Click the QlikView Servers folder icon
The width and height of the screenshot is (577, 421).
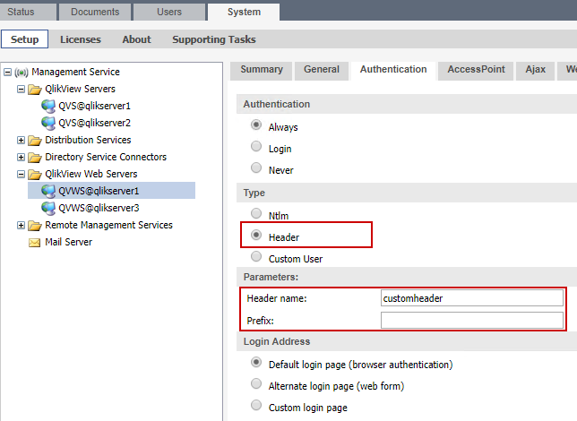point(35,89)
